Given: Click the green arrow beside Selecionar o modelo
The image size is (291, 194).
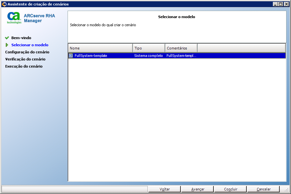Looking at the screenshot, I should coord(7,45).
